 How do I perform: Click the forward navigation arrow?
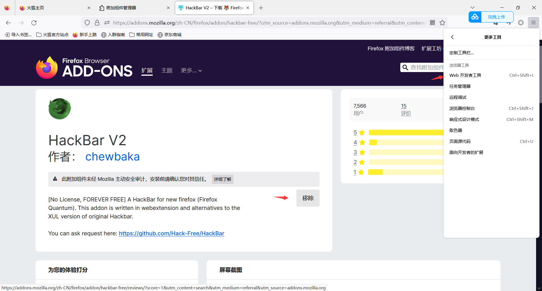pyautogui.click(x=21, y=23)
